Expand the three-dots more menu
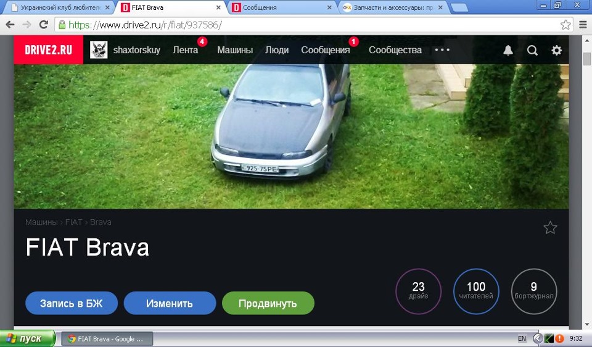The width and height of the screenshot is (592, 347). point(442,49)
